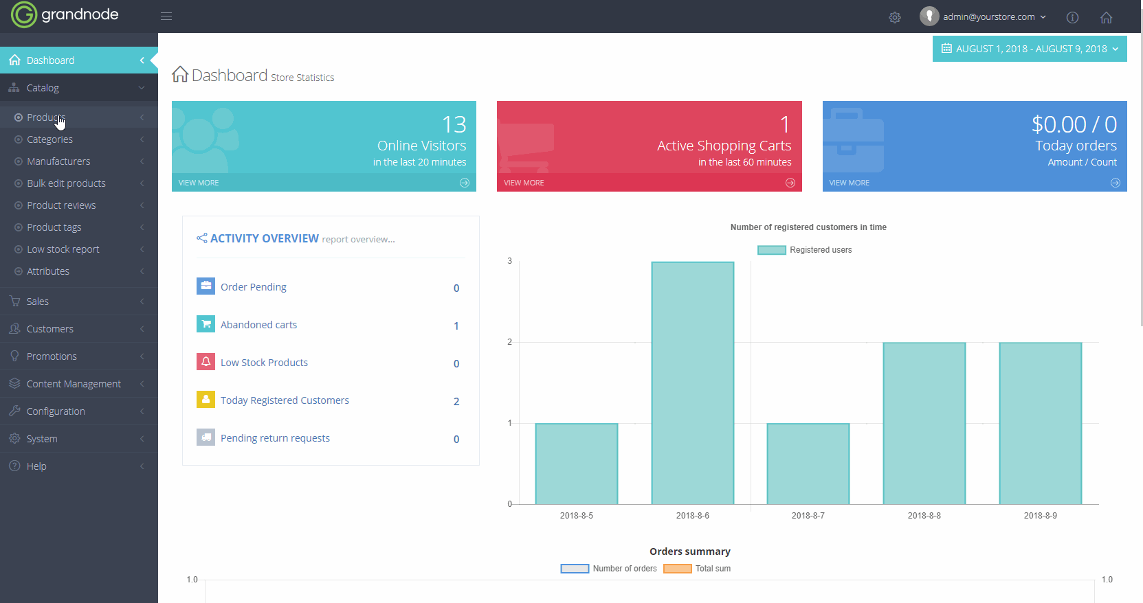Click the grandnode logo

65,15
